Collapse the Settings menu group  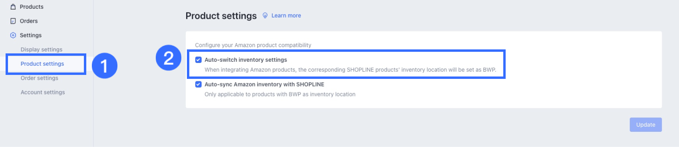click(x=31, y=35)
